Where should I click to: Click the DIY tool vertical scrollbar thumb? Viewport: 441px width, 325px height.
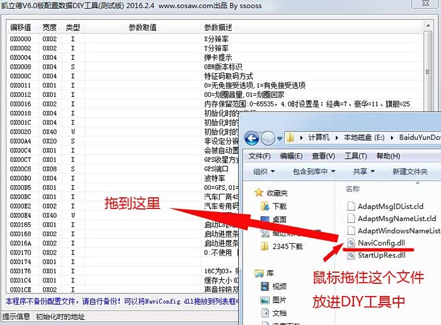click(x=428, y=72)
